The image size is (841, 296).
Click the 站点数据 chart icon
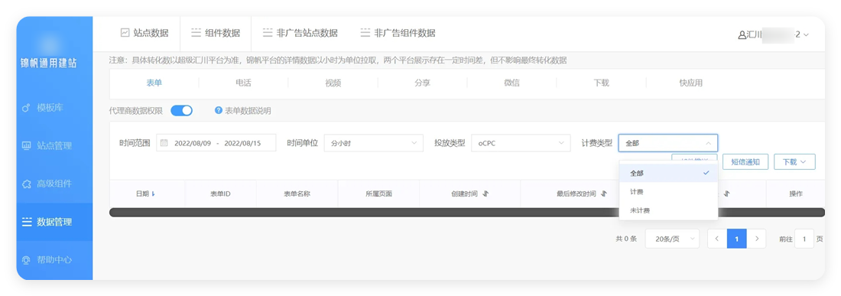pyautogui.click(x=125, y=33)
